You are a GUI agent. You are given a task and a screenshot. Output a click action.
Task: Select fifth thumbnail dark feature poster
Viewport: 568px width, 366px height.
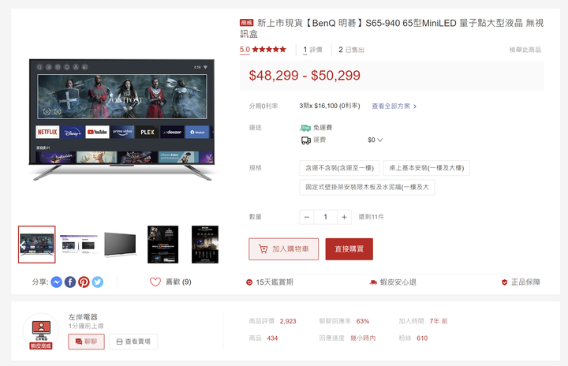(x=205, y=245)
